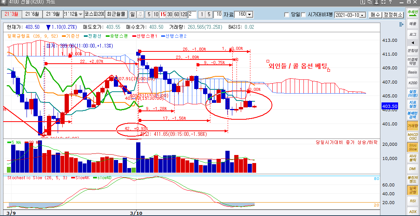Screen dimensions: 420x216
Task: Open the 2021-03-10 date picker dropdown
Action: pos(362,15)
